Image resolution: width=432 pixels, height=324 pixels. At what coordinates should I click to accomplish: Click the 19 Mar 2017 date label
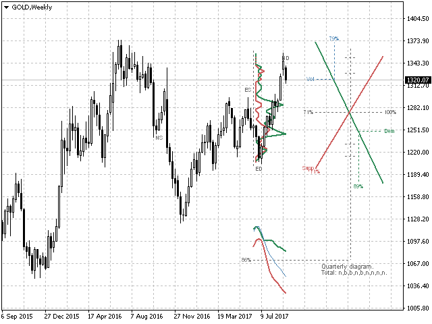click(x=235, y=317)
